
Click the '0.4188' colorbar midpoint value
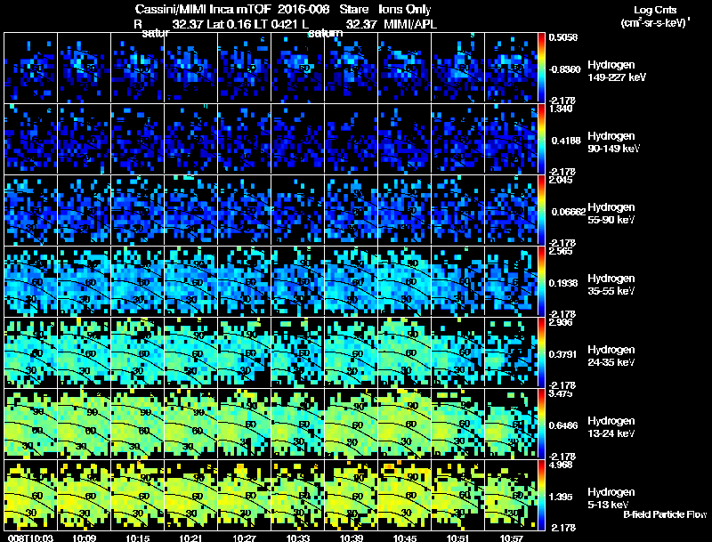coord(566,141)
